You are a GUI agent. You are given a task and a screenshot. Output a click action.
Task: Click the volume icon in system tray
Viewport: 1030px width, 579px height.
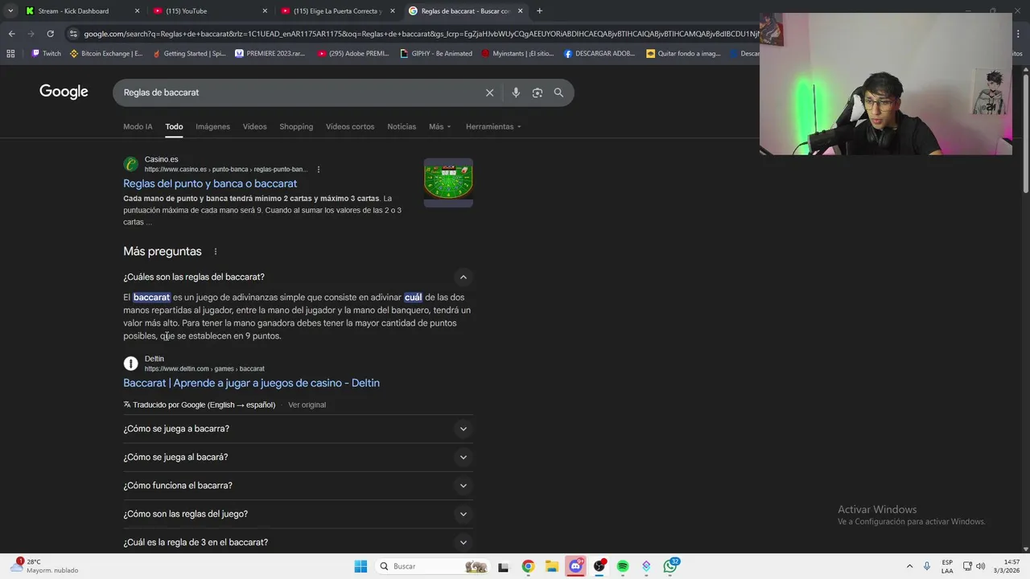click(x=980, y=566)
